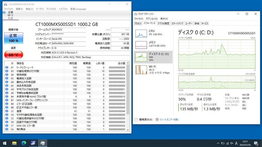Open the Windows Start menu
This screenshot has width=262, height=147.
tap(5, 143)
